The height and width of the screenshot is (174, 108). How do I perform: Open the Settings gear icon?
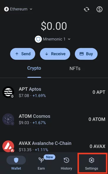[x=92, y=160]
